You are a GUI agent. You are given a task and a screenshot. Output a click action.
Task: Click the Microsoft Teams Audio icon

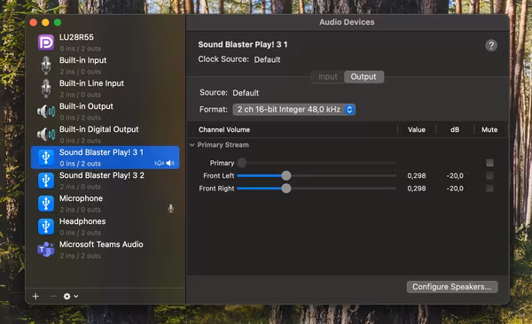point(46,250)
